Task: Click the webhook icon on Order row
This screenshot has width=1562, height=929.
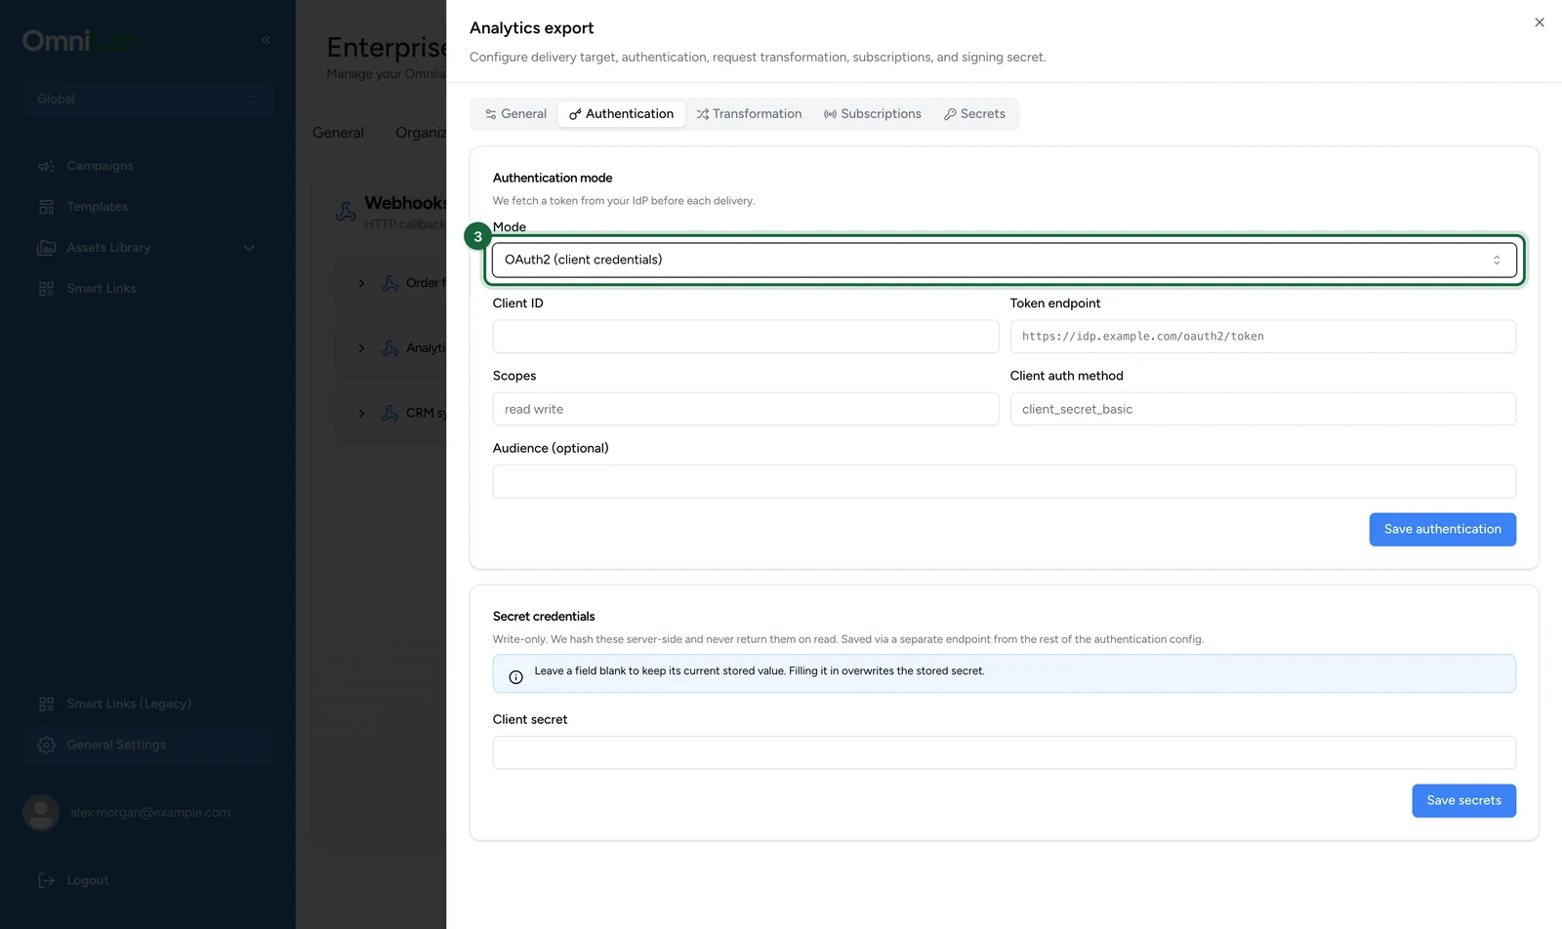Action: click(390, 283)
